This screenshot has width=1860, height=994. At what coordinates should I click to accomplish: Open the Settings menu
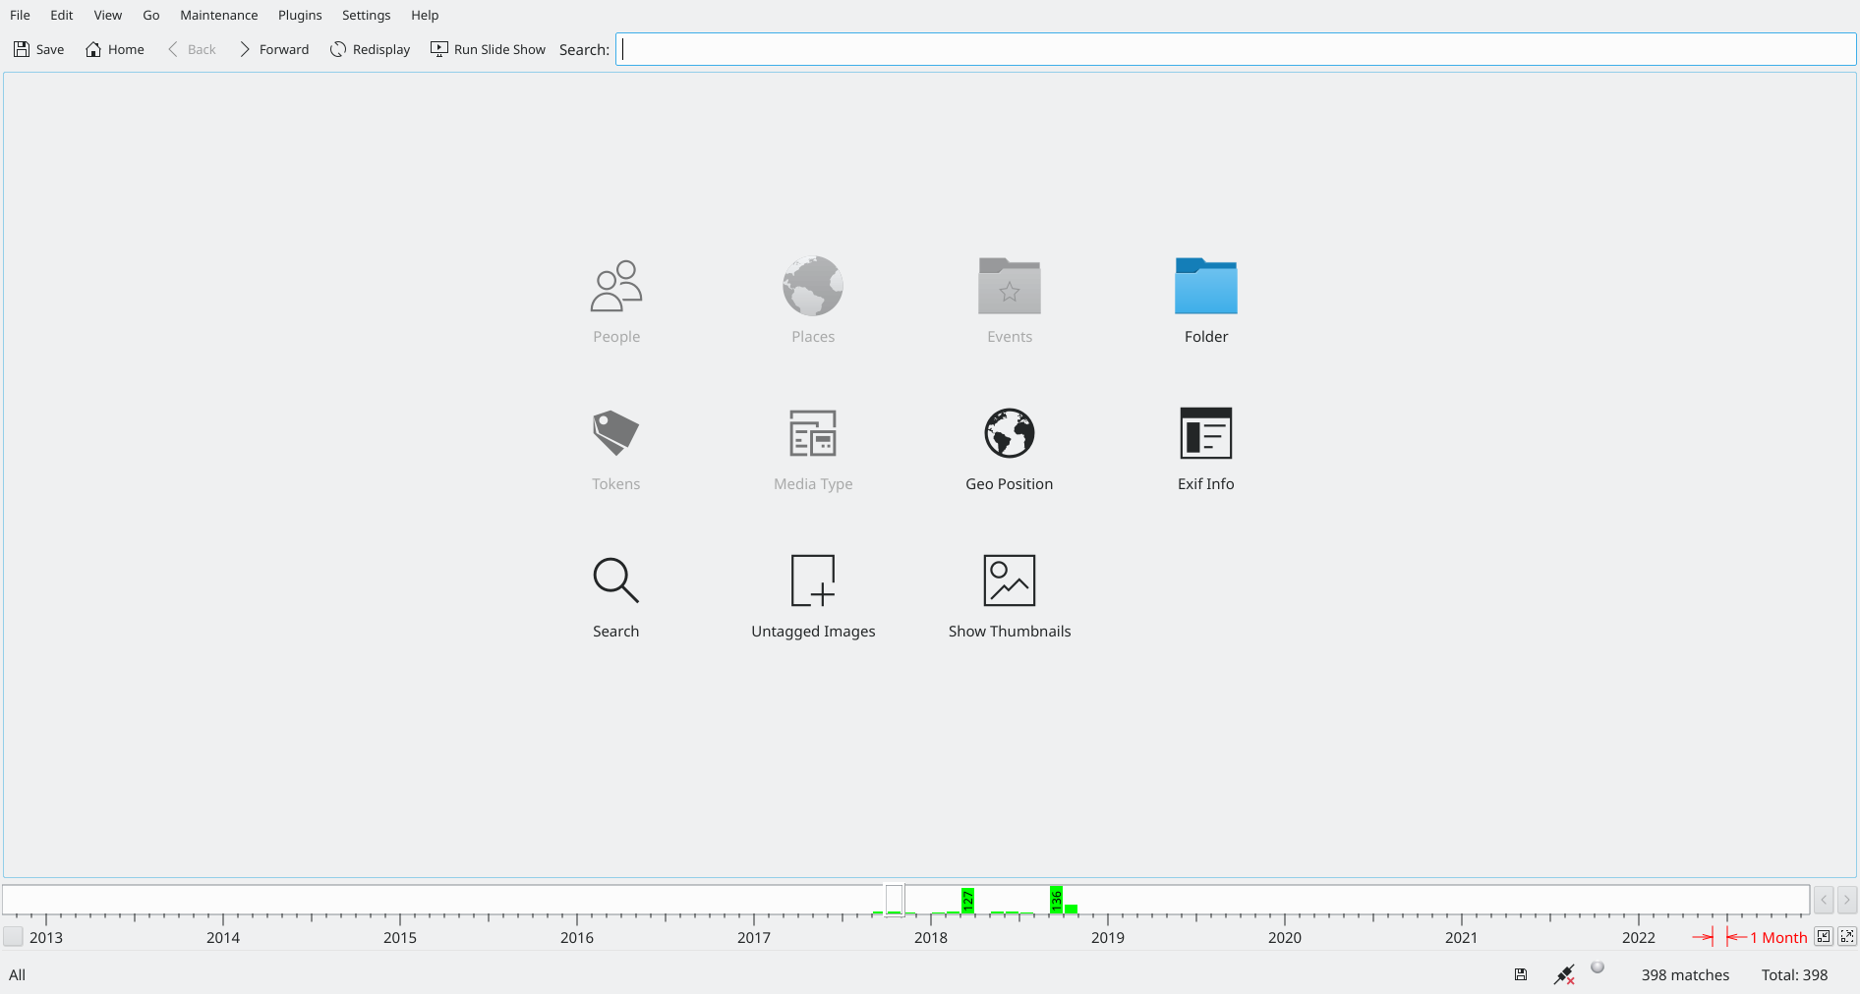point(366,15)
